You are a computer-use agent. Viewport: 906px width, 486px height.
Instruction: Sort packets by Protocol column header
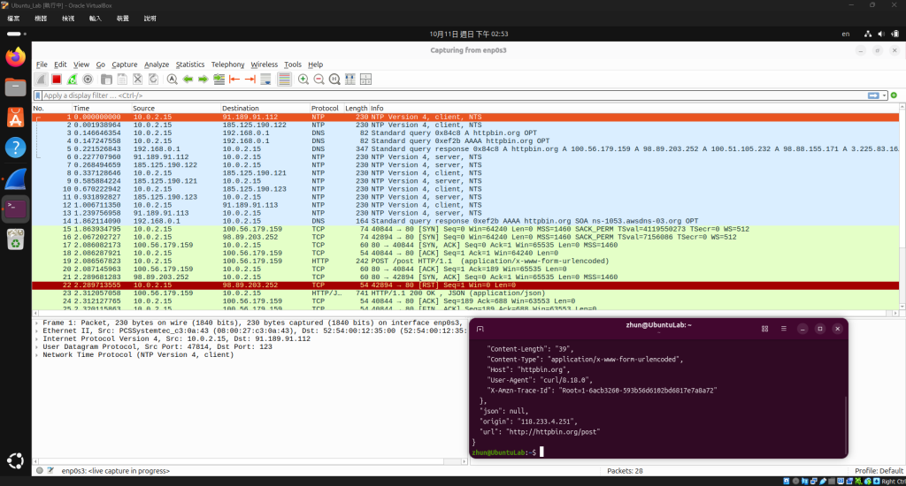pyautogui.click(x=326, y=109)
